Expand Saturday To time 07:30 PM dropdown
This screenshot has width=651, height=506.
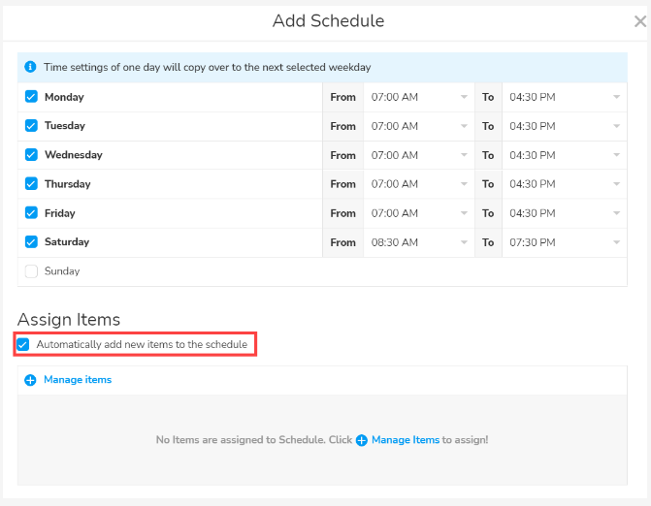[564, 242]
